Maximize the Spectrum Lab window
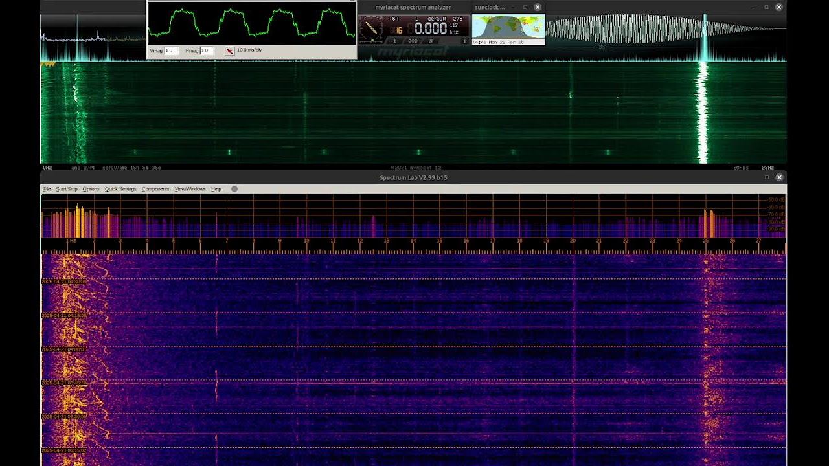 click(767, 177)
